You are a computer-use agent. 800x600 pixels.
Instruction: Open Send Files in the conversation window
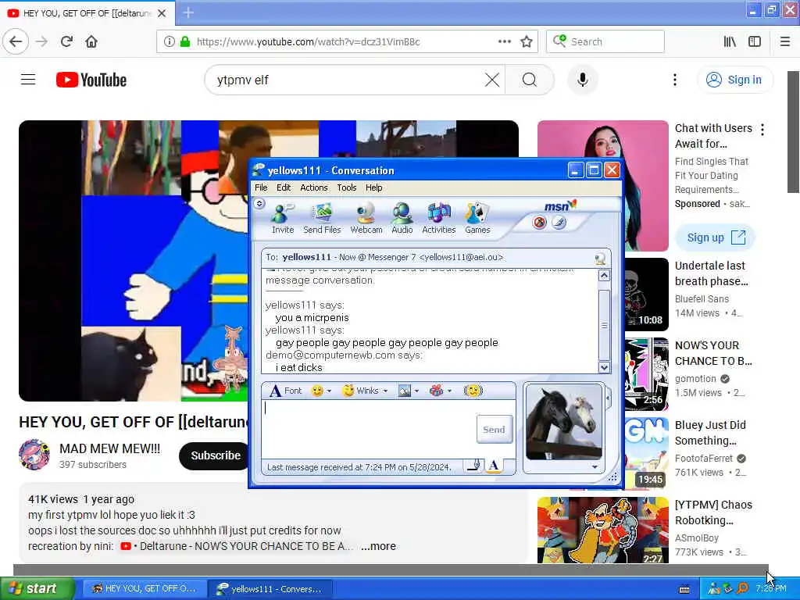[322, 219]
